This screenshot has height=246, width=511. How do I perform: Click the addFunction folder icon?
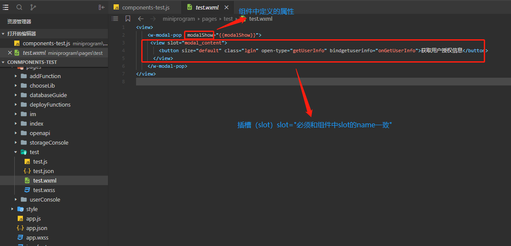pyautogui.click(x=24, y=76)
